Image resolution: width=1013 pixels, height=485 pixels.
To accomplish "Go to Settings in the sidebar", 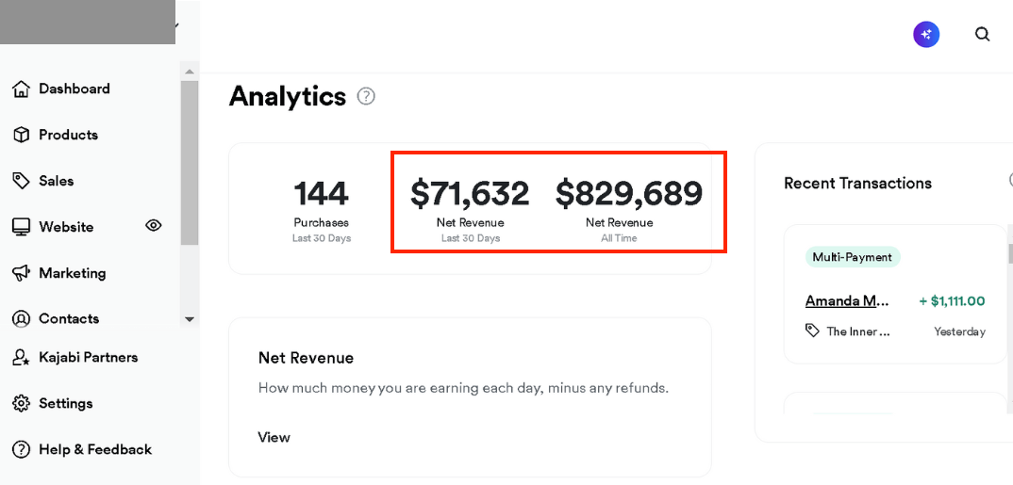I will (x=65, y=404).
